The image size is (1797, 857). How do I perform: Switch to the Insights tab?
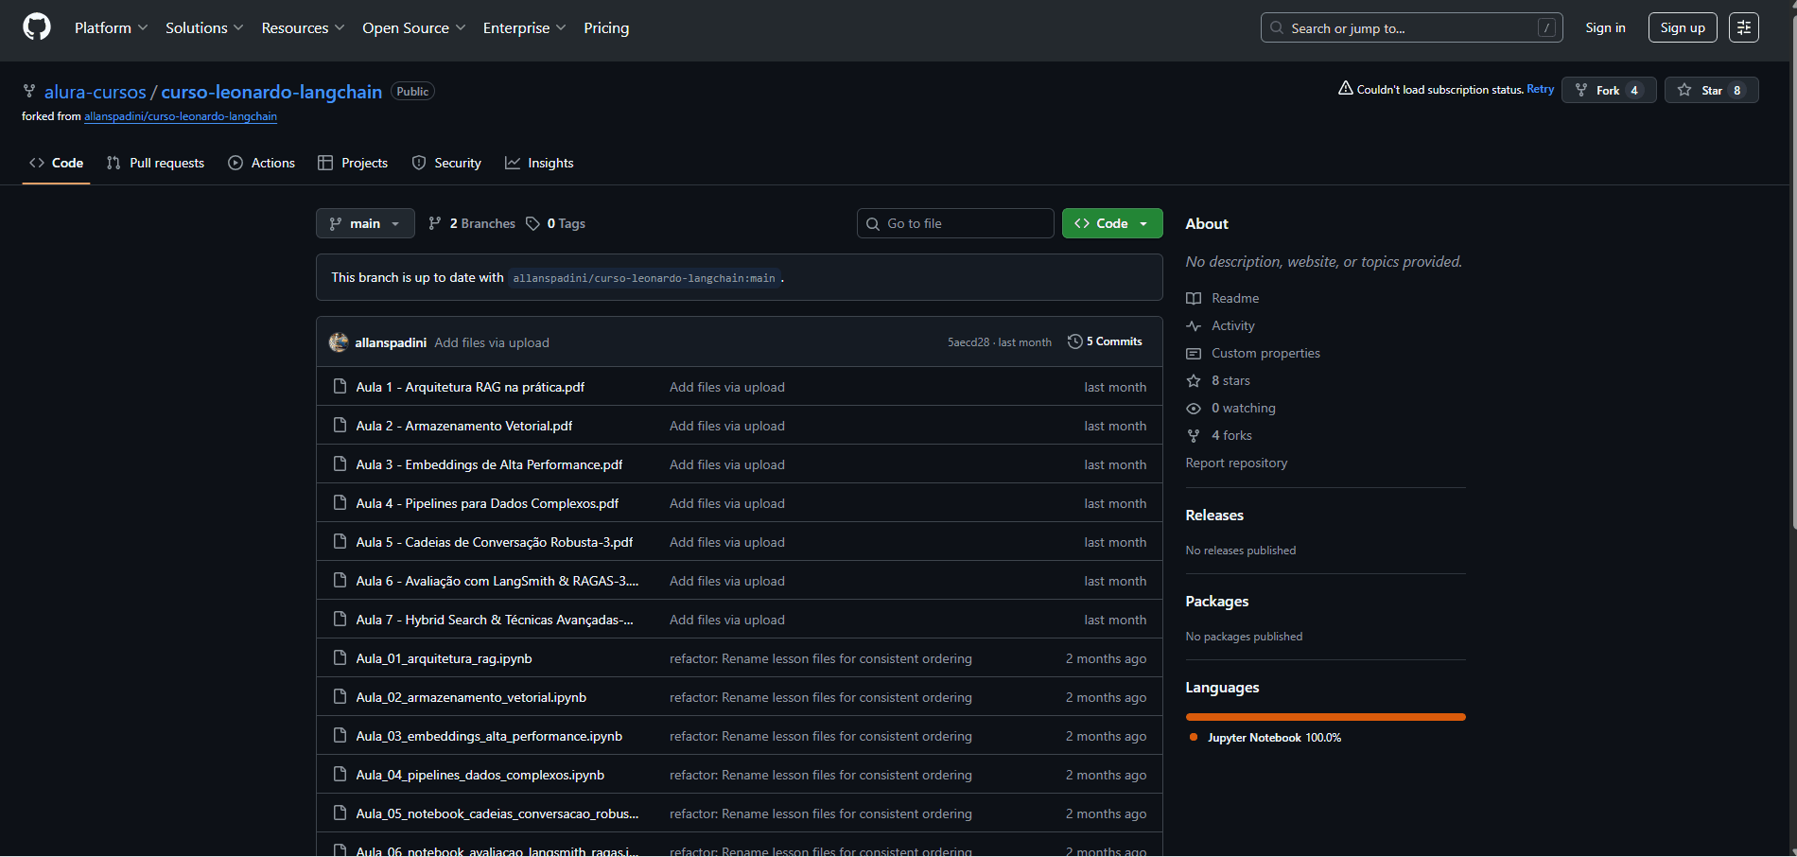(x=539, y=164)
